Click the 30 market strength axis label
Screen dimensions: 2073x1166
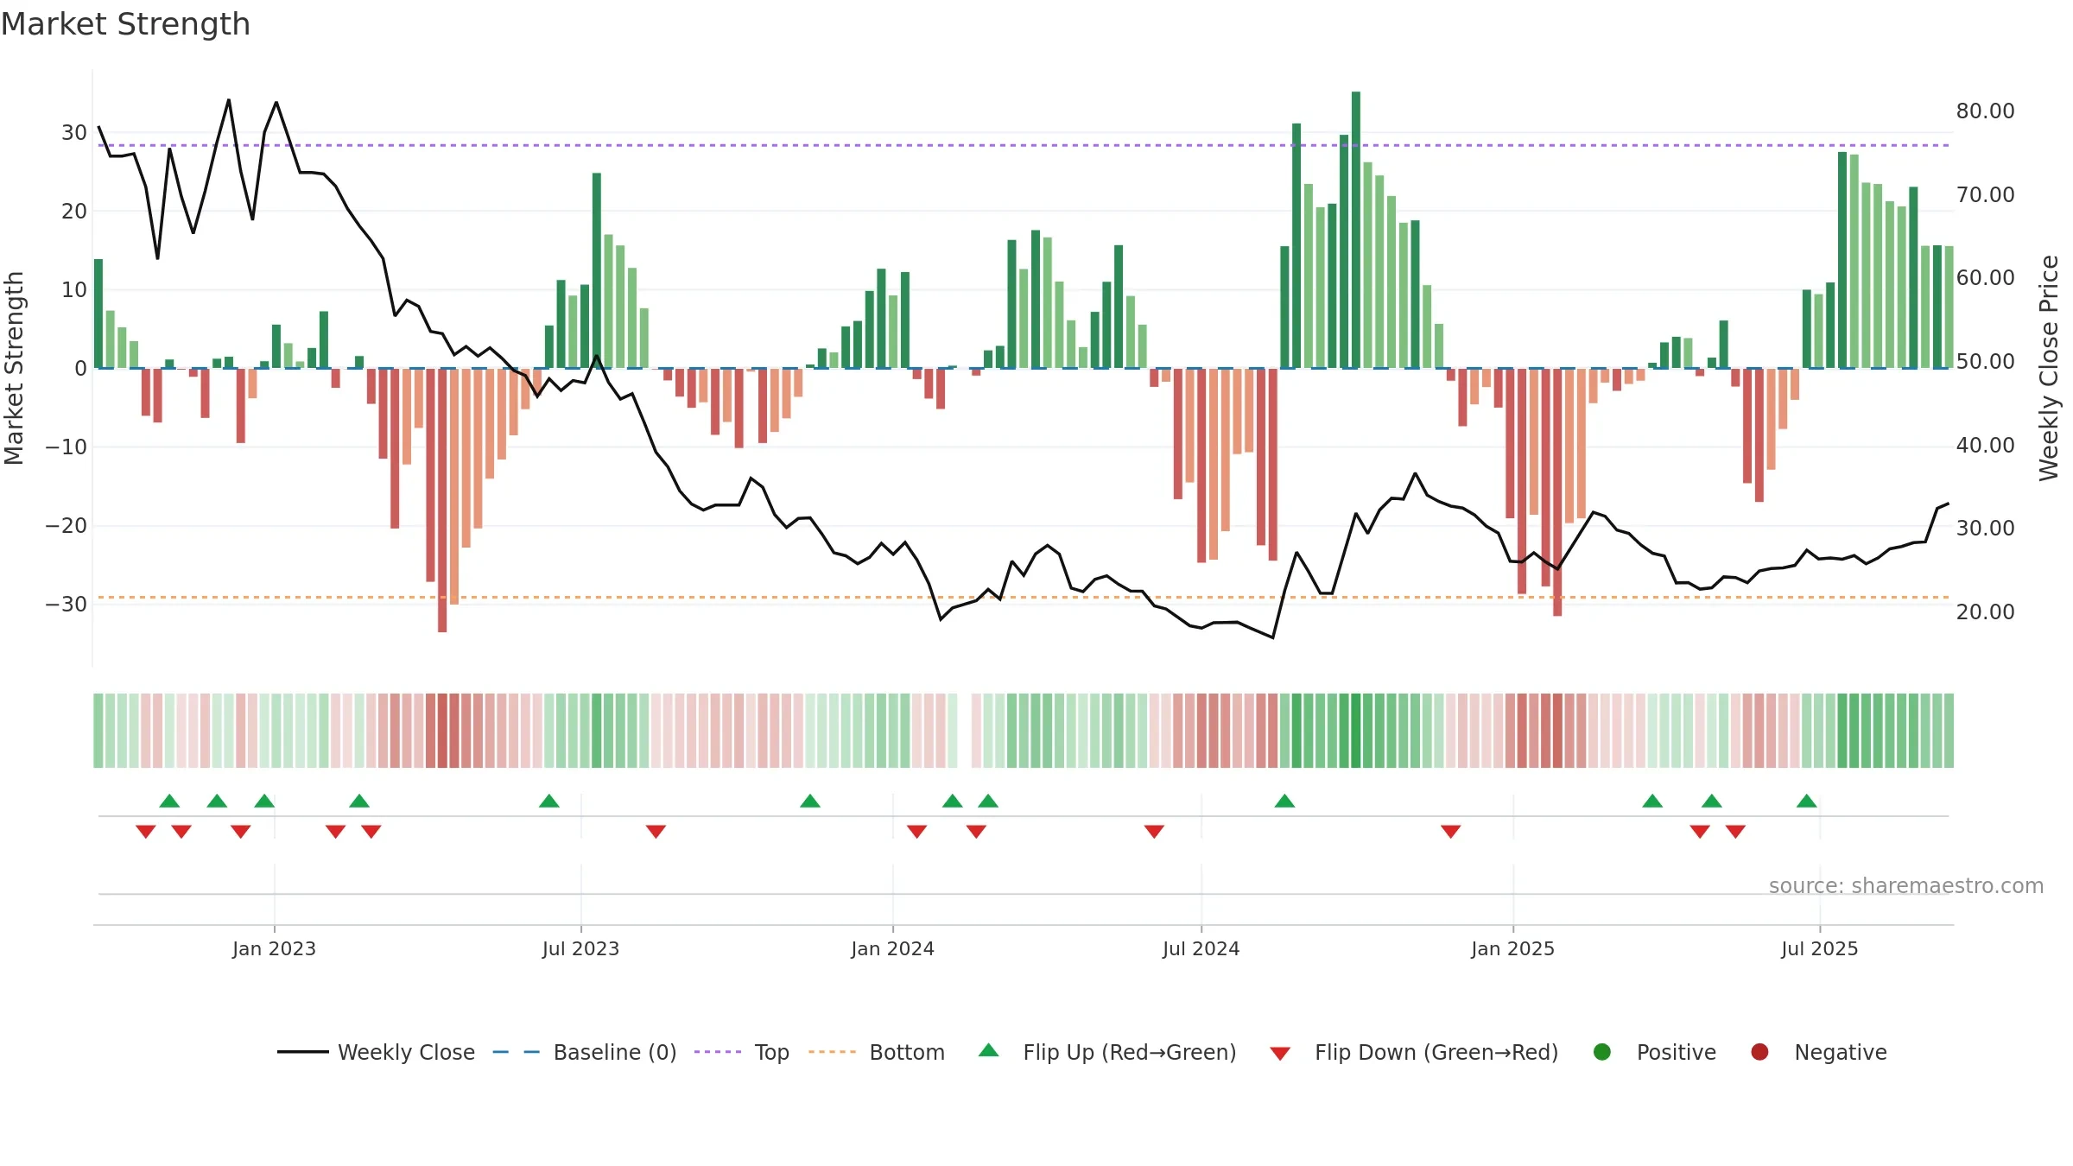click(x=74, y=132)
